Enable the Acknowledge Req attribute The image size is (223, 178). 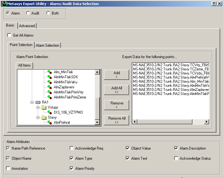pos(72,148)
